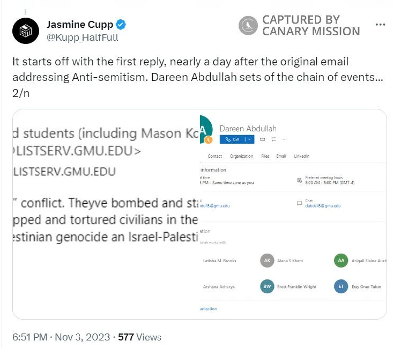Viewport: 395px width, 348px height.
Task: Click the send email envelope icon
Action: pos(263,139)
